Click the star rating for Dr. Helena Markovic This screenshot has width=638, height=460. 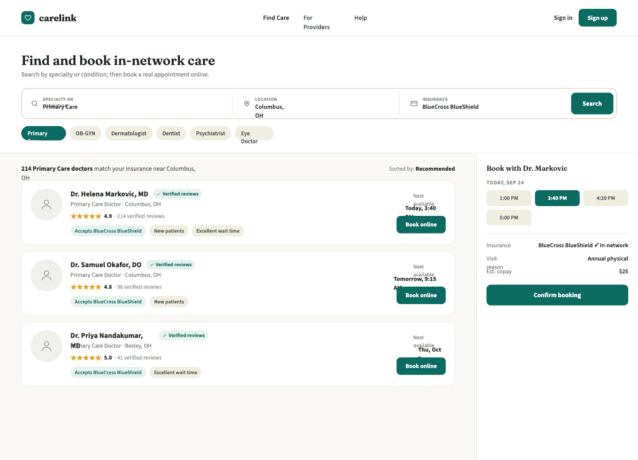click(86, 216)
